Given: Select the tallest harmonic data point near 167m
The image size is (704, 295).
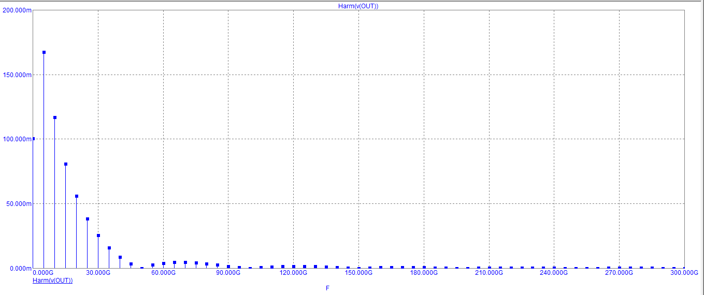Looking at the screenshot, I should click(44, 52).
